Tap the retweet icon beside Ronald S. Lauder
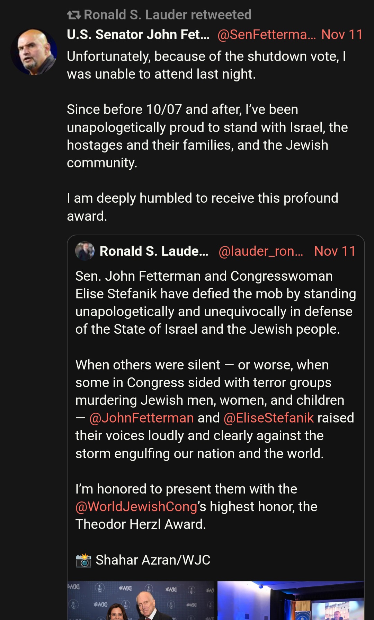The width and height of the screenshot is (374, 620). [x=74, y=15]
